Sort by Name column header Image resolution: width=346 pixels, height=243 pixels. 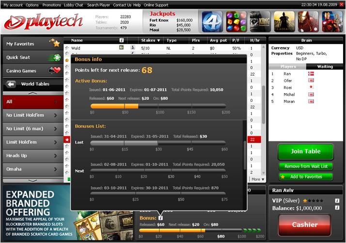click(x=77, y=40)
